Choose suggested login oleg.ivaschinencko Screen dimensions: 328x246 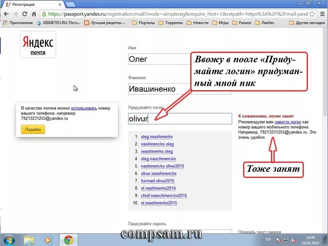[158, 159]
